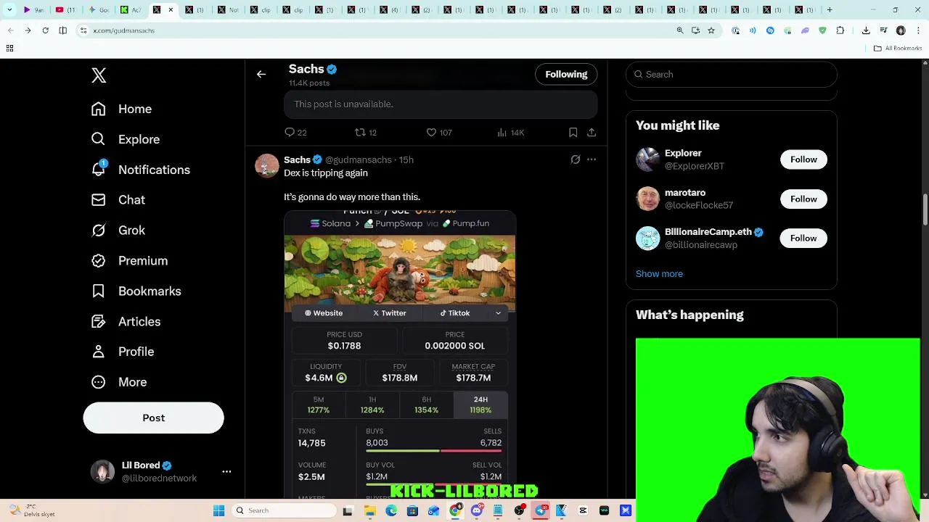Follow the marotaro account
The width and height of the screenshot is (929, 522).
[803, 199]
